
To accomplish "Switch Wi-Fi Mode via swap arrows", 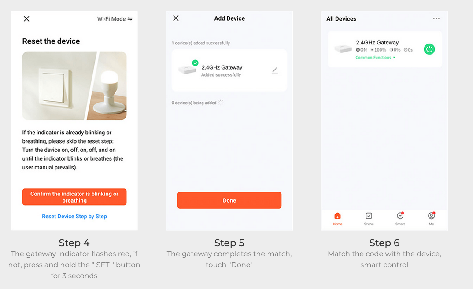I will tap(130, 18).
